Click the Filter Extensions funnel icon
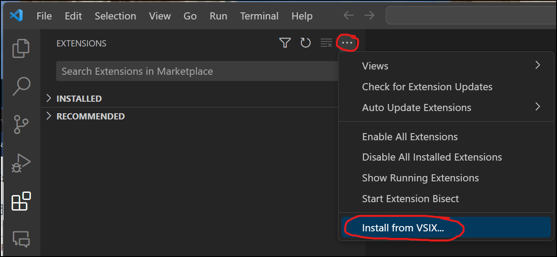557x257 pixels. (x=284, y=42)
